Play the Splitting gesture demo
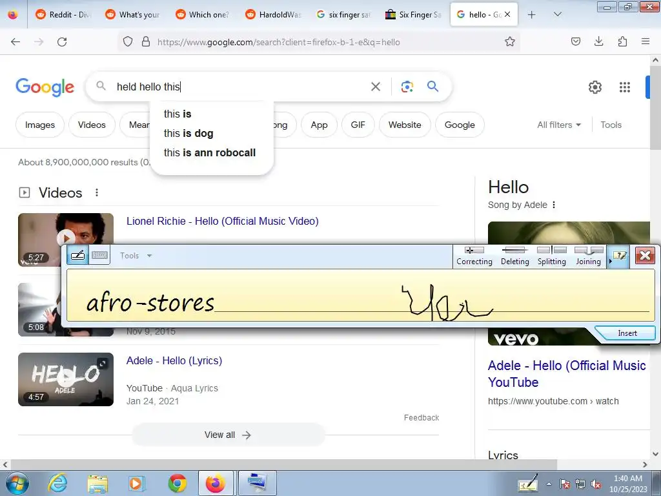The width and height of the screenshot is (661, 496). (551, 256)
